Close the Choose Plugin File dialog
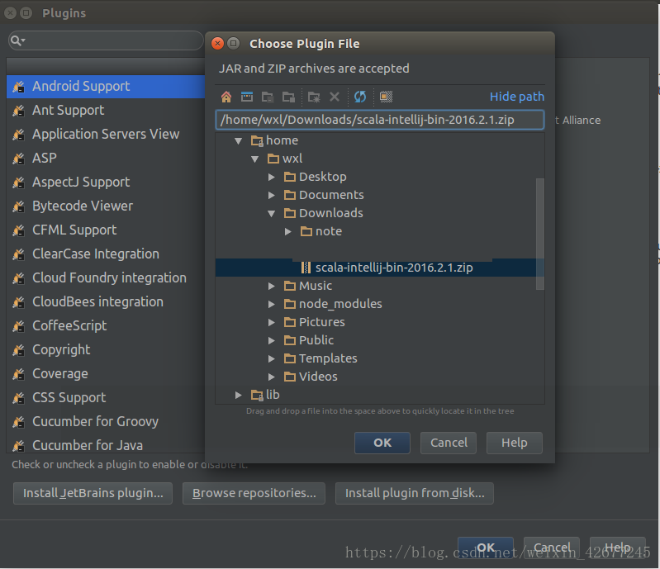 click(217, 44)
